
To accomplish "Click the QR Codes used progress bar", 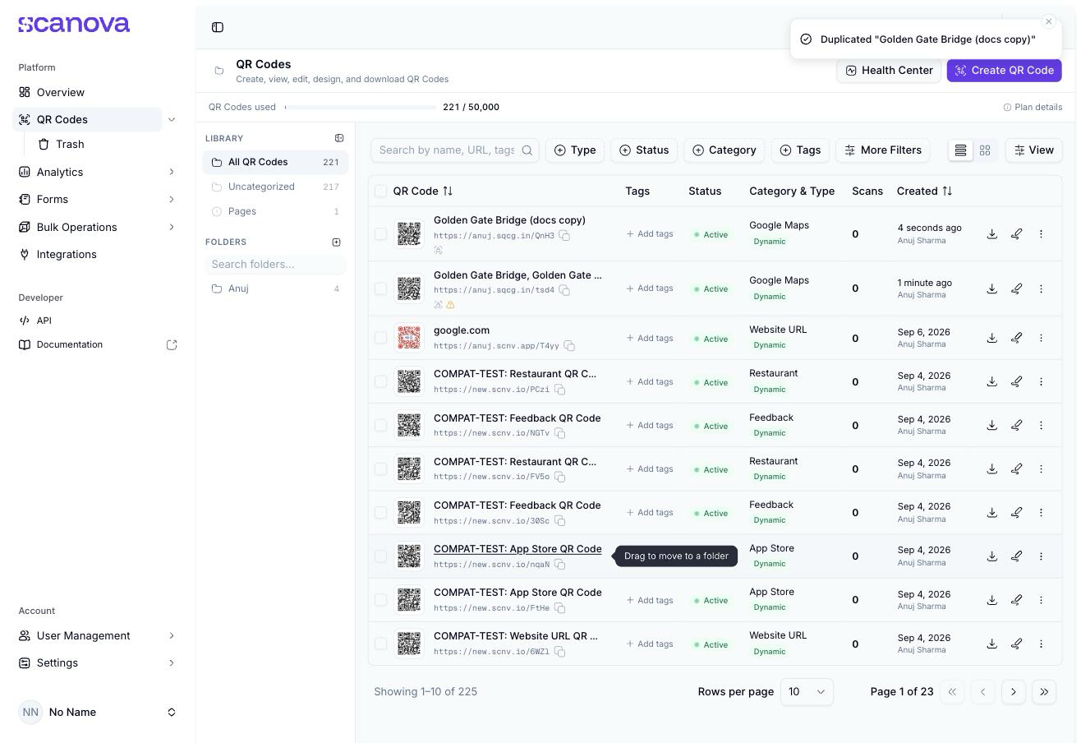I will tap(361, 107).
